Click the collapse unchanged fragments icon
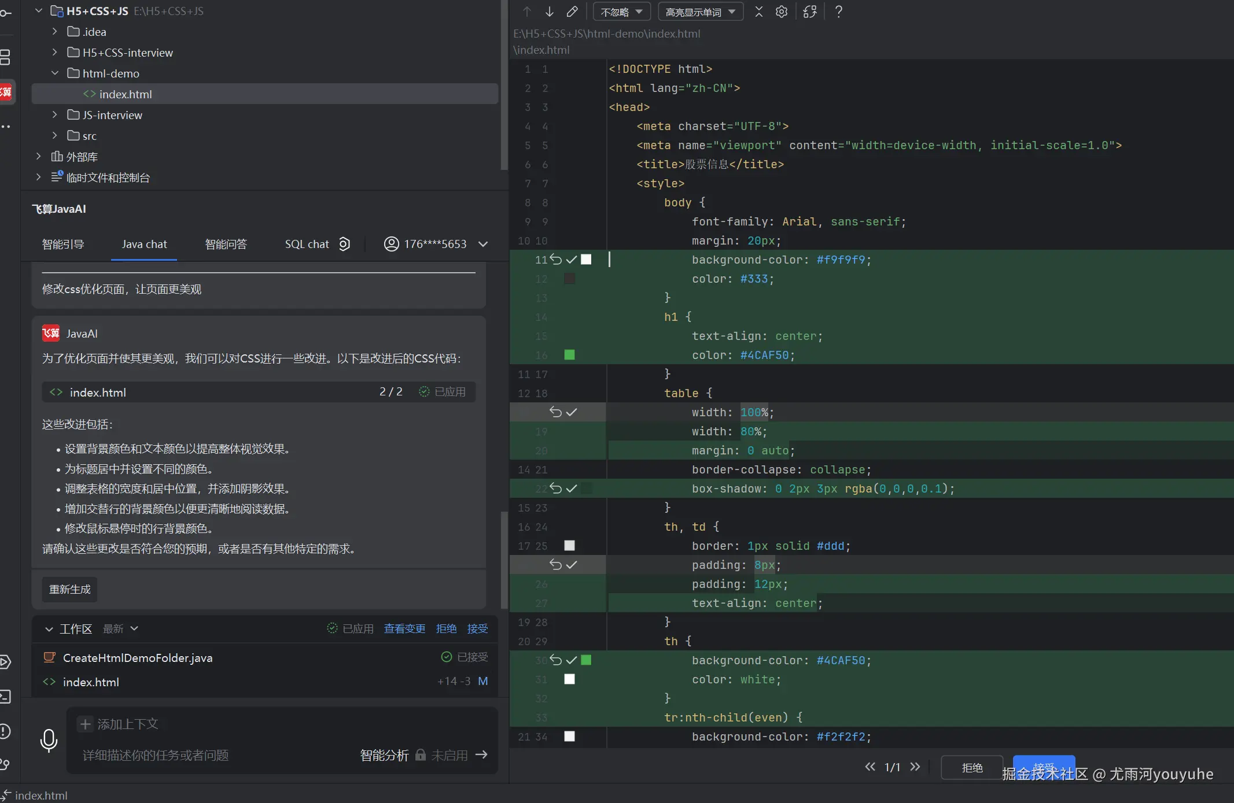The height and width of the screenshot is (803, 1234). point(758,12)
